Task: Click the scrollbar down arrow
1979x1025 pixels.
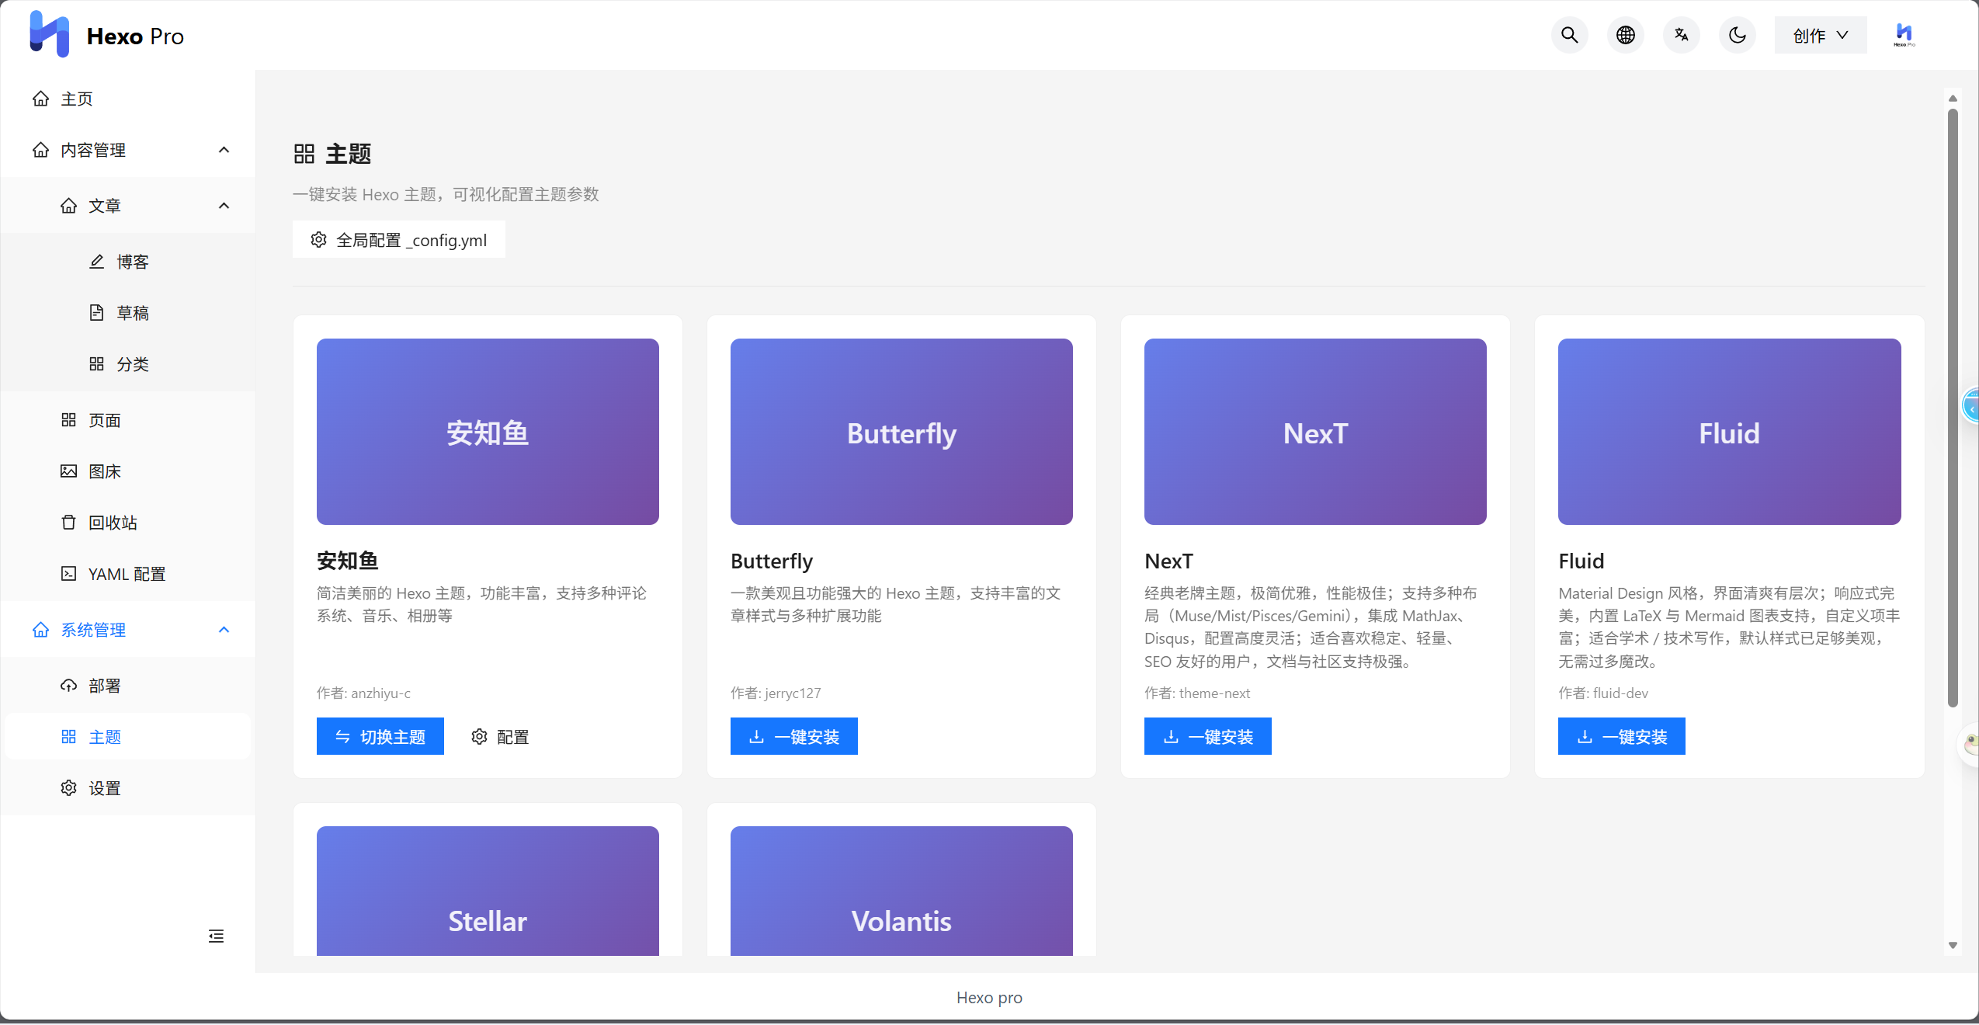Action: (1953, 945)
